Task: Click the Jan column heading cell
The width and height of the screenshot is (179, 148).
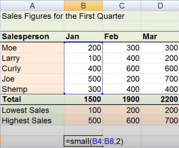Action: click(83, 37)
